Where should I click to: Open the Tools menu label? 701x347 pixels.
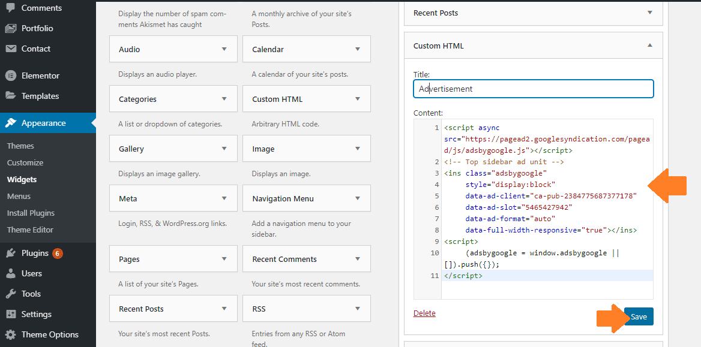[31, 294]
